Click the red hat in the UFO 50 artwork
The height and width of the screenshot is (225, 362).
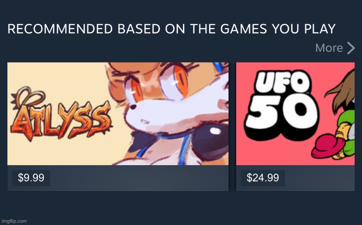coord(328,145)
